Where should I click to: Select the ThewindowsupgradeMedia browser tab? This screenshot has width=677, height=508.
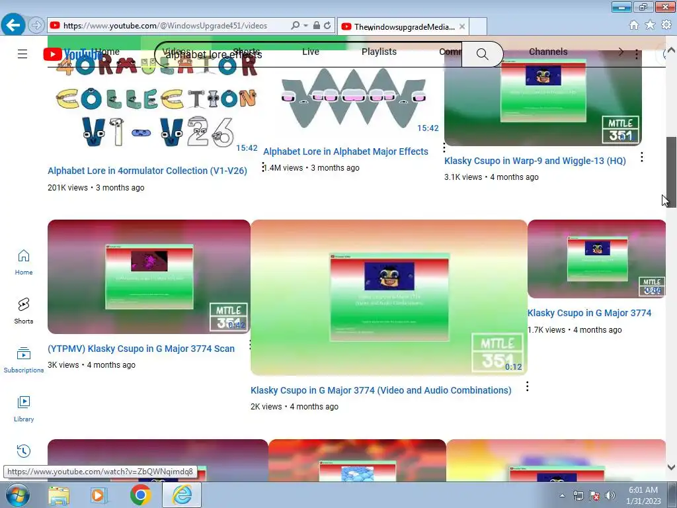(404, 26)
